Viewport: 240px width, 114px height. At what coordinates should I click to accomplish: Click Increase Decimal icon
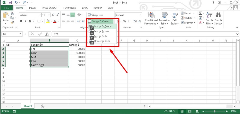click(135, 21)
